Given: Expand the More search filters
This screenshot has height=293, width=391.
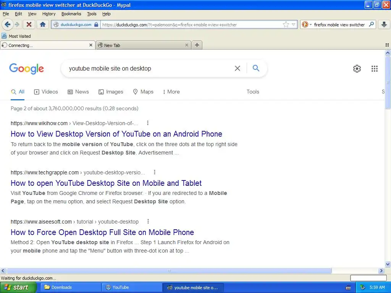Looking at the screenshot, I should 171,92.
